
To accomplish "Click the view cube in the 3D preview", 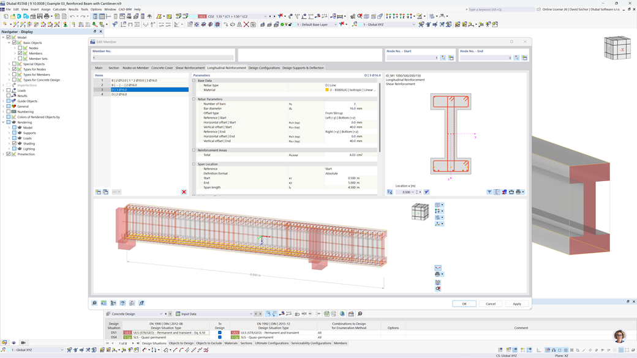I will pyautogui.click(x=420, y=212).
